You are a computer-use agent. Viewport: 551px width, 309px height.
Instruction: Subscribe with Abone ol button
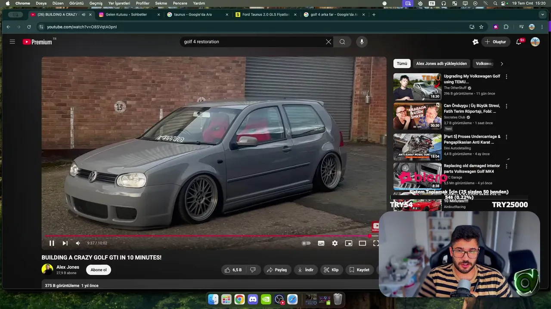99,270
